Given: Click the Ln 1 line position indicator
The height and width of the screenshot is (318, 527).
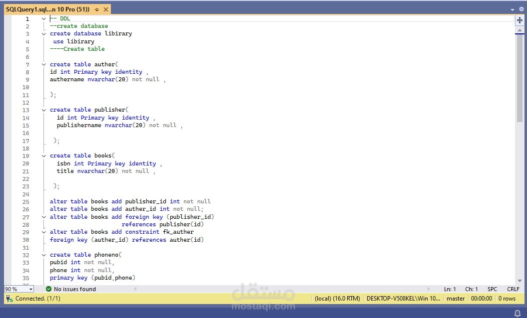Looking at the screenshot, I should (450, 289).
